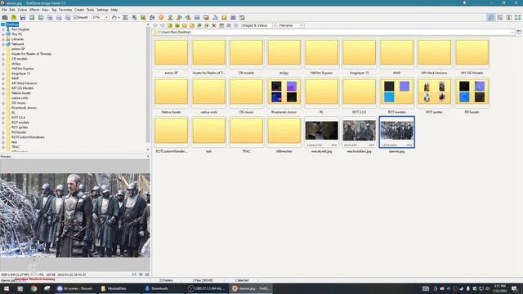Select 'Assets for Realm of Thrones' in tree
The width and height of the screenshot is (523, 294).
(31, 54)
